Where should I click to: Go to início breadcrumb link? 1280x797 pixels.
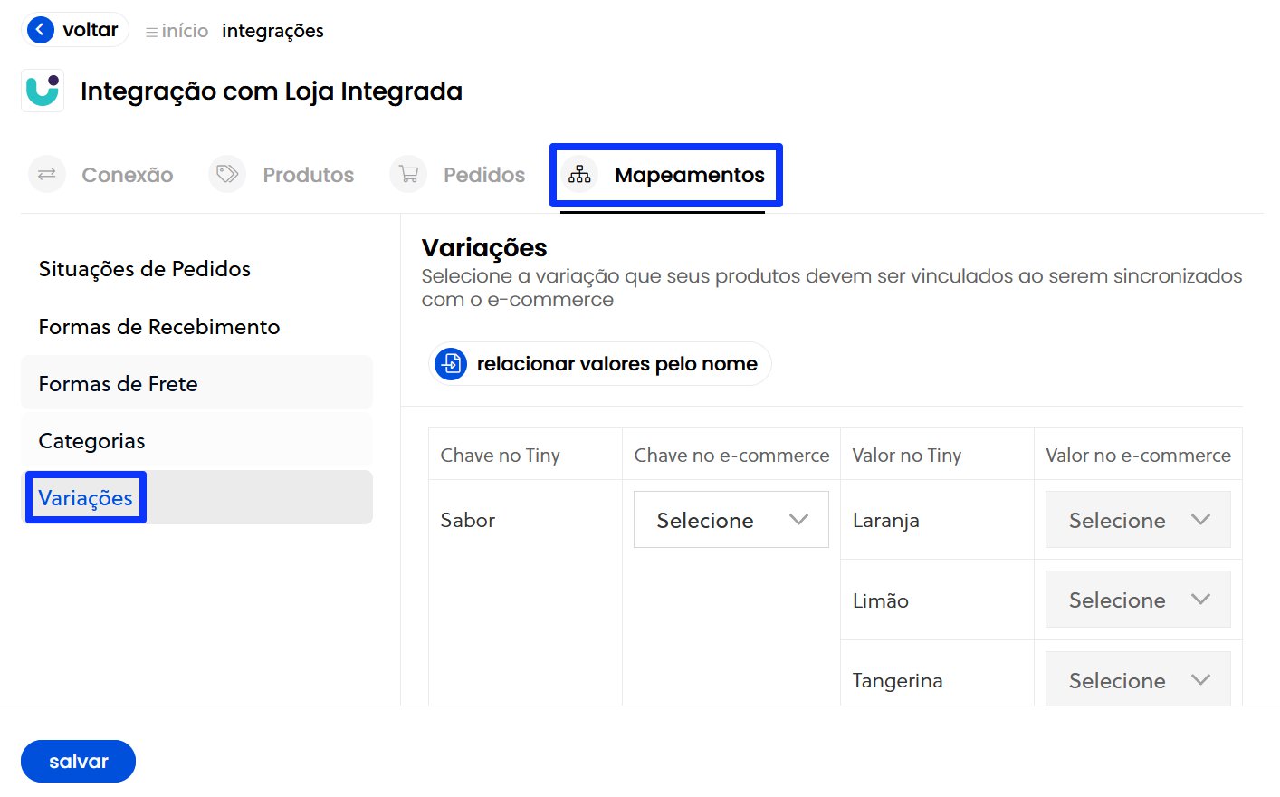[x=185, y=31]
